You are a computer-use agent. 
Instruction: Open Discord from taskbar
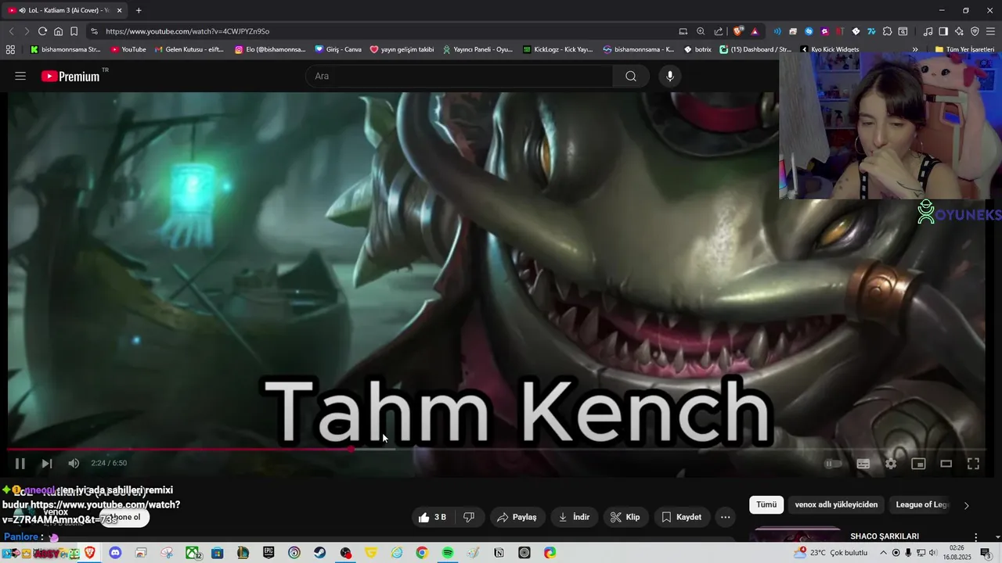(115, 553)
